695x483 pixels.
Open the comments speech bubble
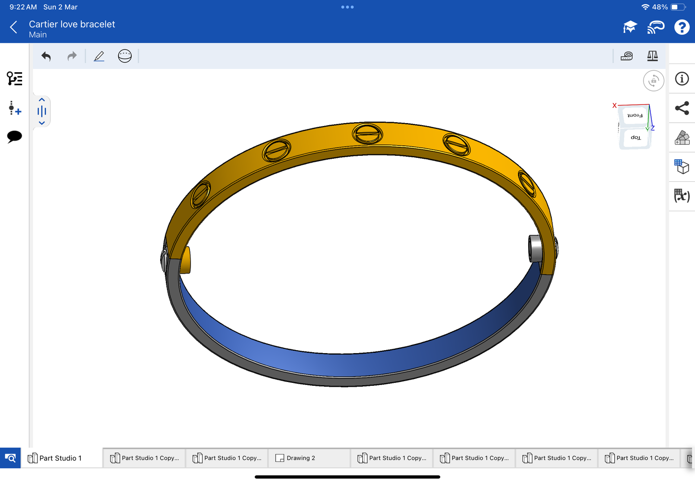pyautogui.click(x=14, y=137)
